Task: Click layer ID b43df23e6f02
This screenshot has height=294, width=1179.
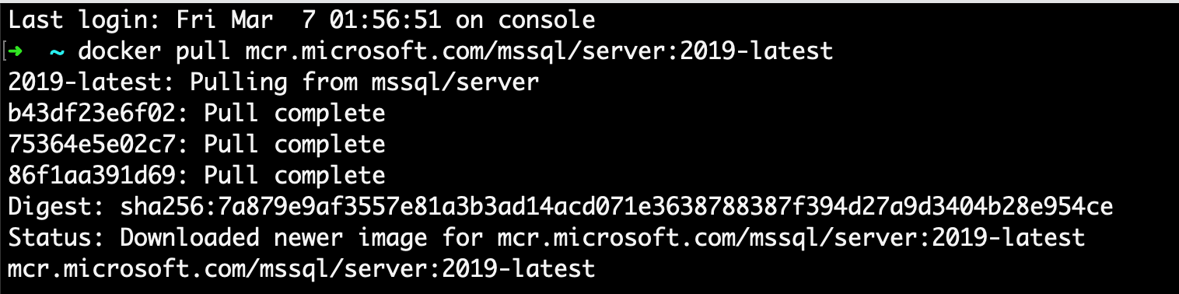Action: click(92, 114)
